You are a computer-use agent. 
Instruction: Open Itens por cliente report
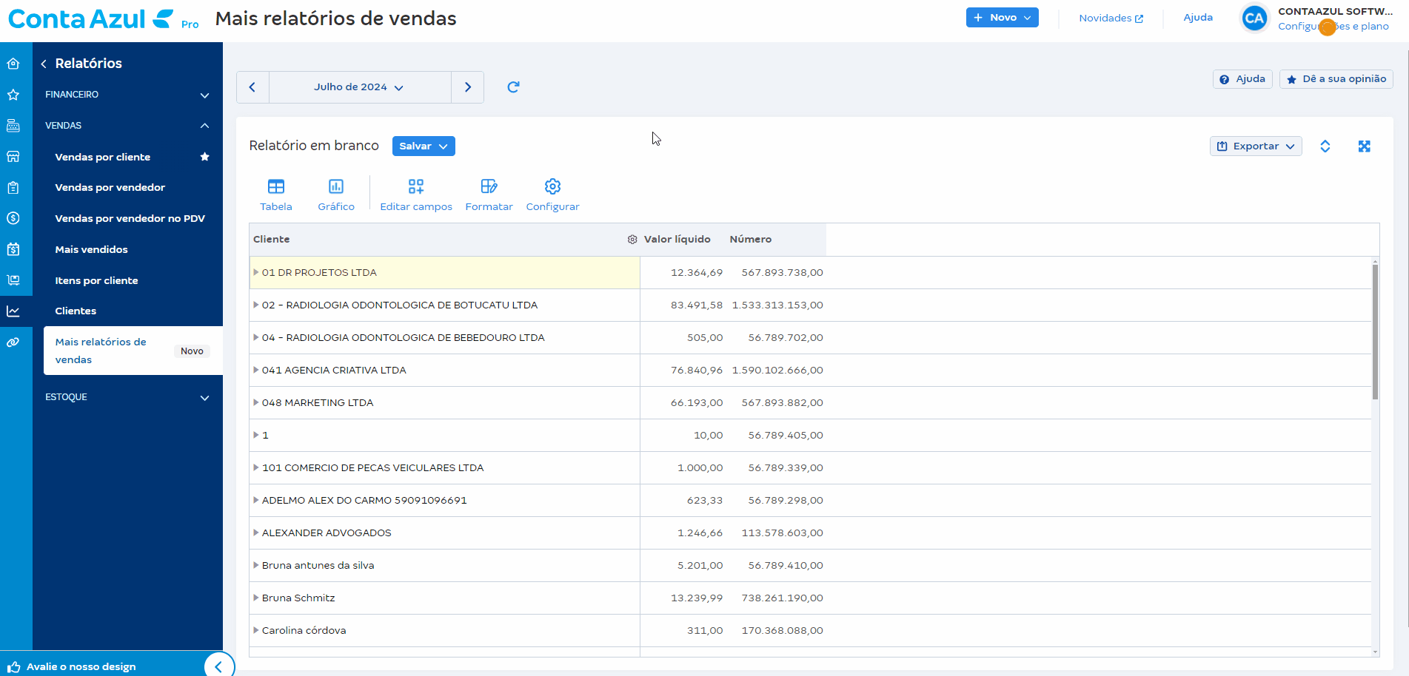point(97,281)
